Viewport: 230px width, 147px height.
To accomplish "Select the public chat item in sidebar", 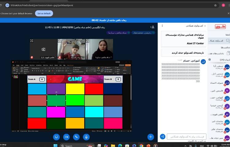I will 218,41.
